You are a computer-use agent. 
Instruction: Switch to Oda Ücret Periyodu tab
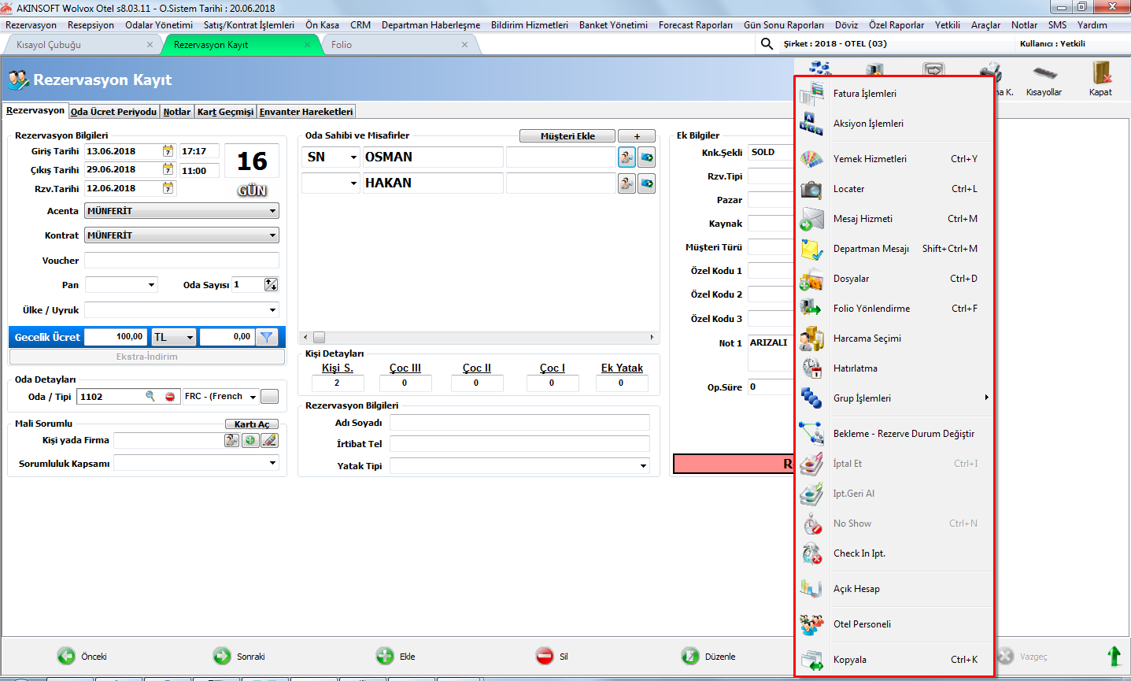(113, 112)
